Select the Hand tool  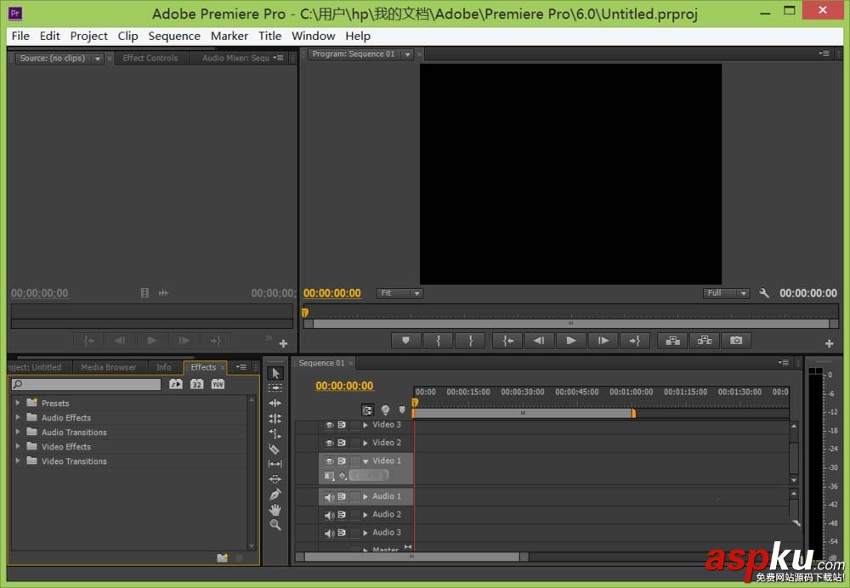pyautogui.click(x=275, y=510)
